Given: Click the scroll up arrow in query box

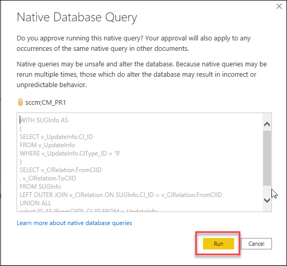Looking at the screenshot, I should (x=267, y=124).
